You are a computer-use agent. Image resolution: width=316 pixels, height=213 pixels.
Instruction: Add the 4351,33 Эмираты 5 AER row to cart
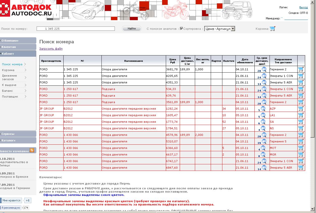(x=301, y=82)
